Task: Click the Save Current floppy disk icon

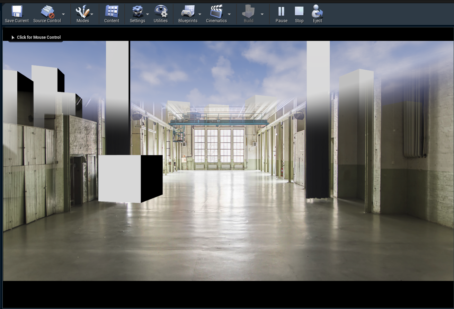Action: [x=17, y=12]
